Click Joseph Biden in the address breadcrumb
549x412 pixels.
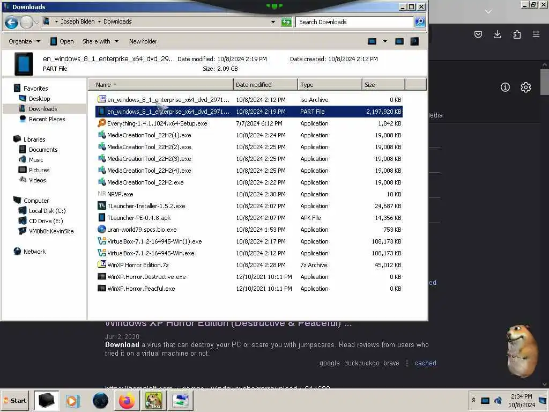coord(78,21)
